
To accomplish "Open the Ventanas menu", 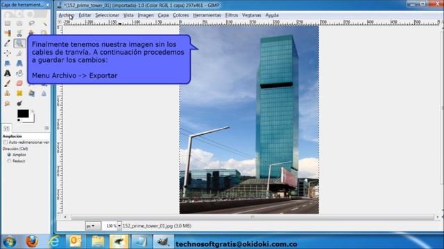I will click(x=251, y=15).
